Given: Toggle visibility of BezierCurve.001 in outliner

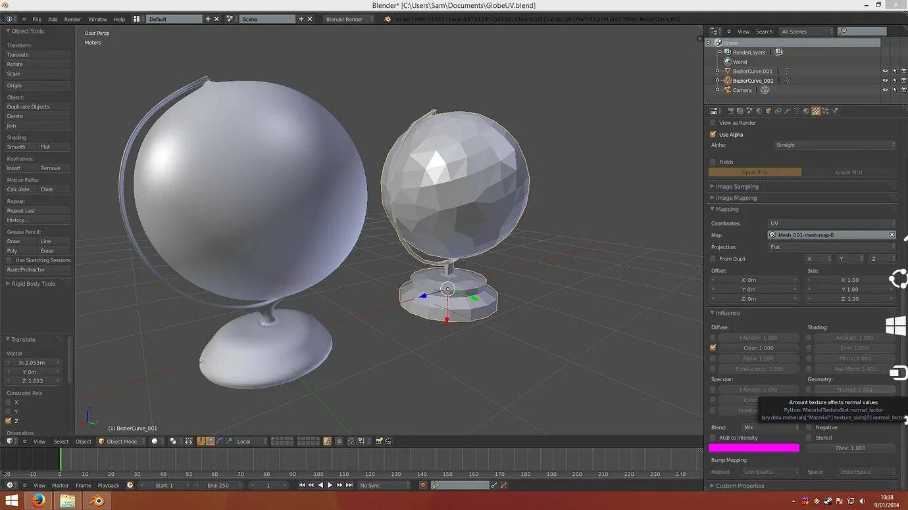Looking at the screenshot, I should point(884,71).
